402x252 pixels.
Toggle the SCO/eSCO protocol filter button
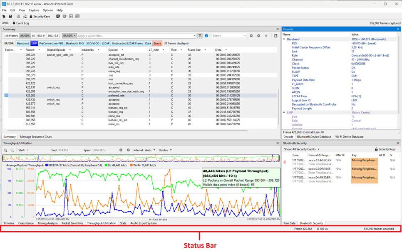(x=92, y=44)
